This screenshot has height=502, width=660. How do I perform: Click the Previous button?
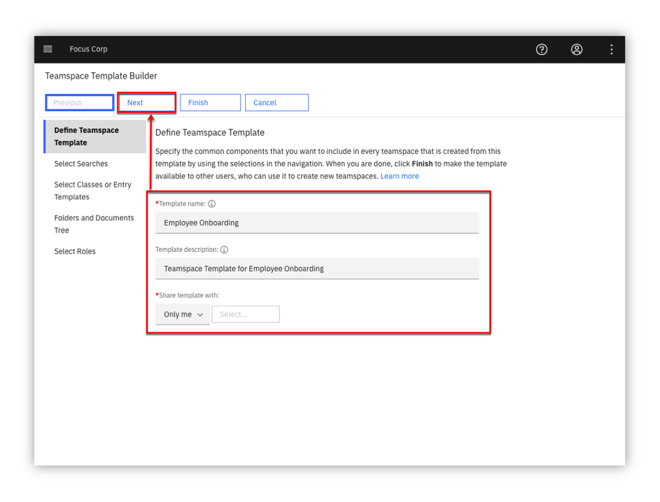click(x=80, y=102)
